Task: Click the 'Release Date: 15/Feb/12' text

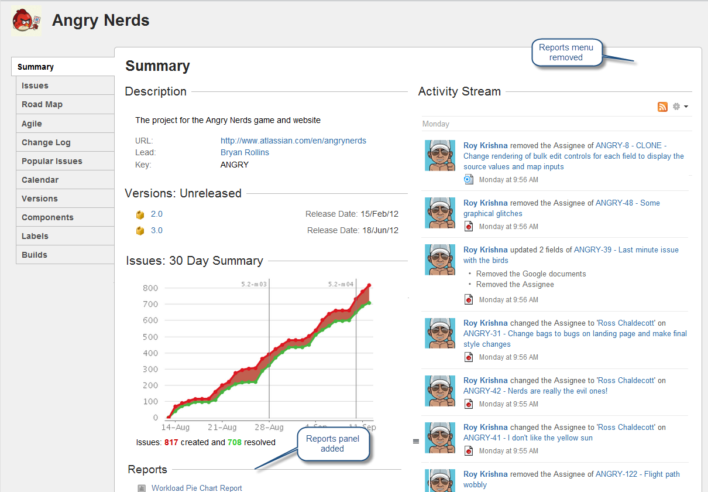Action: pyautogui.click(x=352, y=214)
